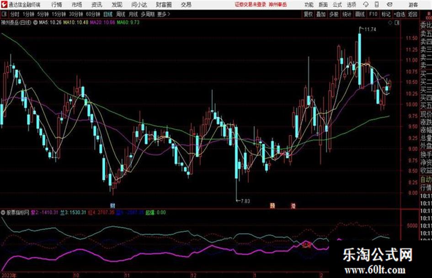This screenshot has width=432, height=278.
Task: Switch to 1分钟 period tab
Action: pyautogui.click(x=28, y=14)
